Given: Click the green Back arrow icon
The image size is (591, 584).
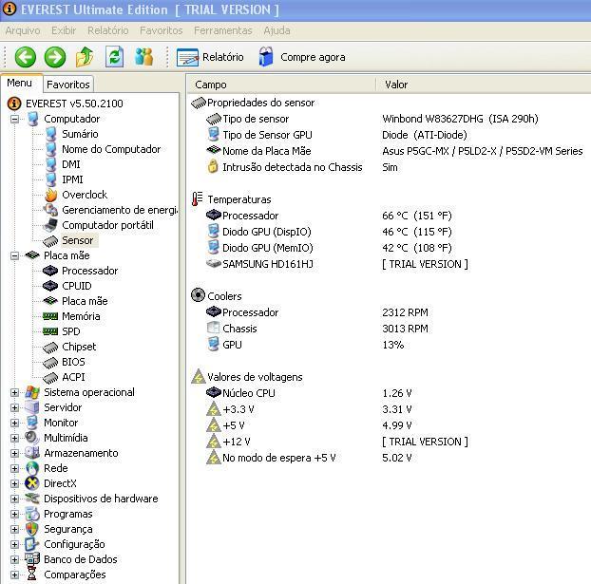Looking at the screenshot, I should 25,57.
